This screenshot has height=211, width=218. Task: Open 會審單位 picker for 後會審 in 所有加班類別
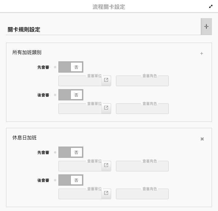tap(106, 108)
